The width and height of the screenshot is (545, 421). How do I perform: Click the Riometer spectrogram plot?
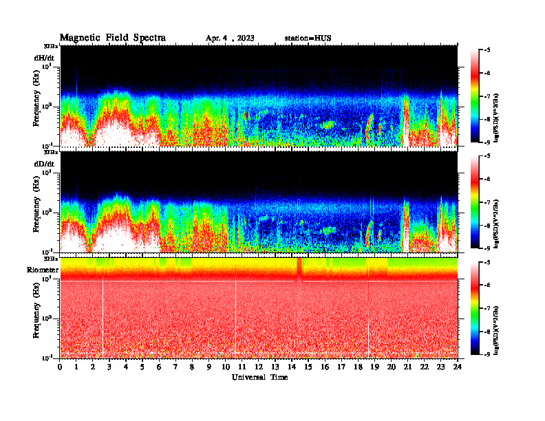coord(259,308)
